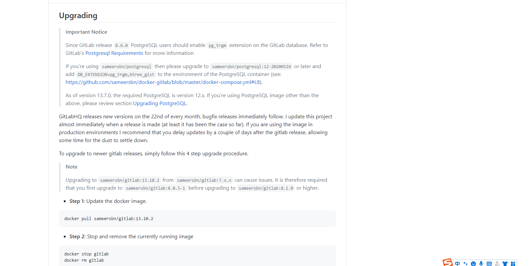Click the Note heading in the blockquote
The image size is (530, 266).
coord(71,167)
